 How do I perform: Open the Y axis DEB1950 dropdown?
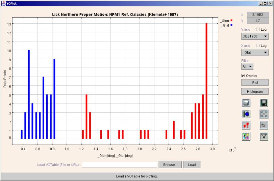click(x=255, y=36)
